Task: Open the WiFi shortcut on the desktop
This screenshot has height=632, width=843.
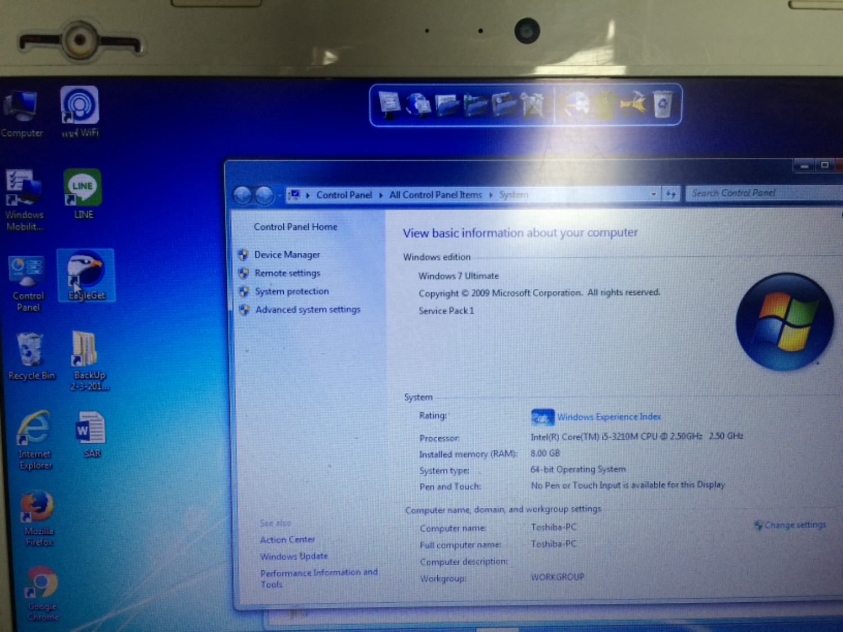Action: click(80, 112)
